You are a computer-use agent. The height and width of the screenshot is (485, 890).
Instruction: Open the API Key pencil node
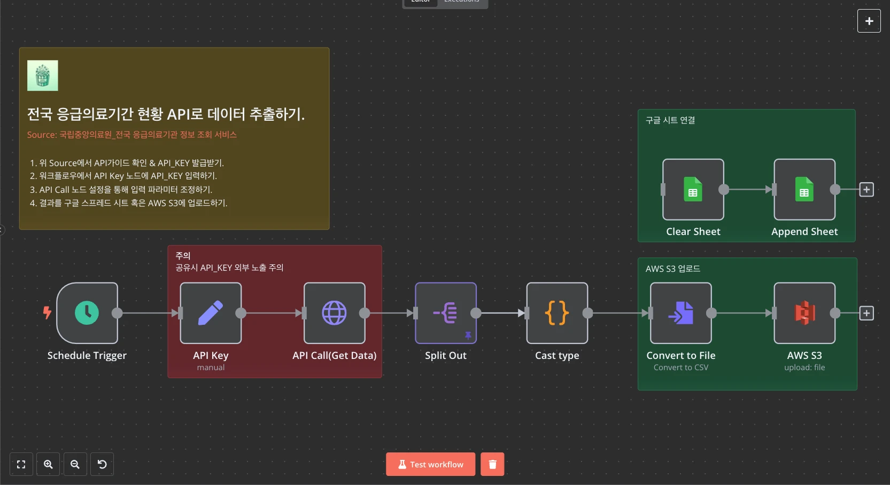point(211,313)
